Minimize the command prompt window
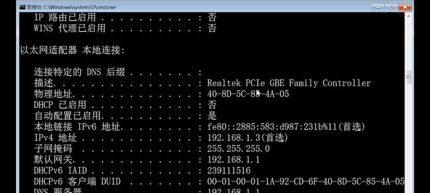The image size is (430, 193). (378, 7)
